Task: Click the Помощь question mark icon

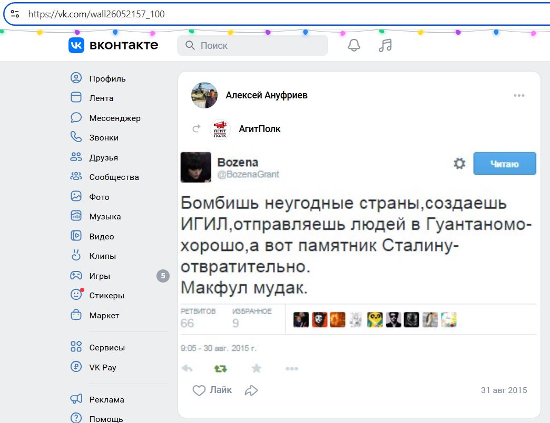Action: click(76, 418)
